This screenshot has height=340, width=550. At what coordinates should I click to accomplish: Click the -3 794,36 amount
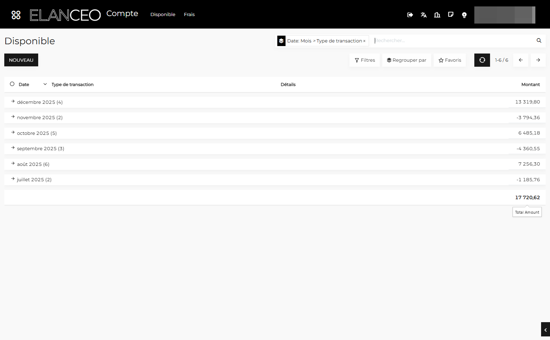tap(528, 117)
